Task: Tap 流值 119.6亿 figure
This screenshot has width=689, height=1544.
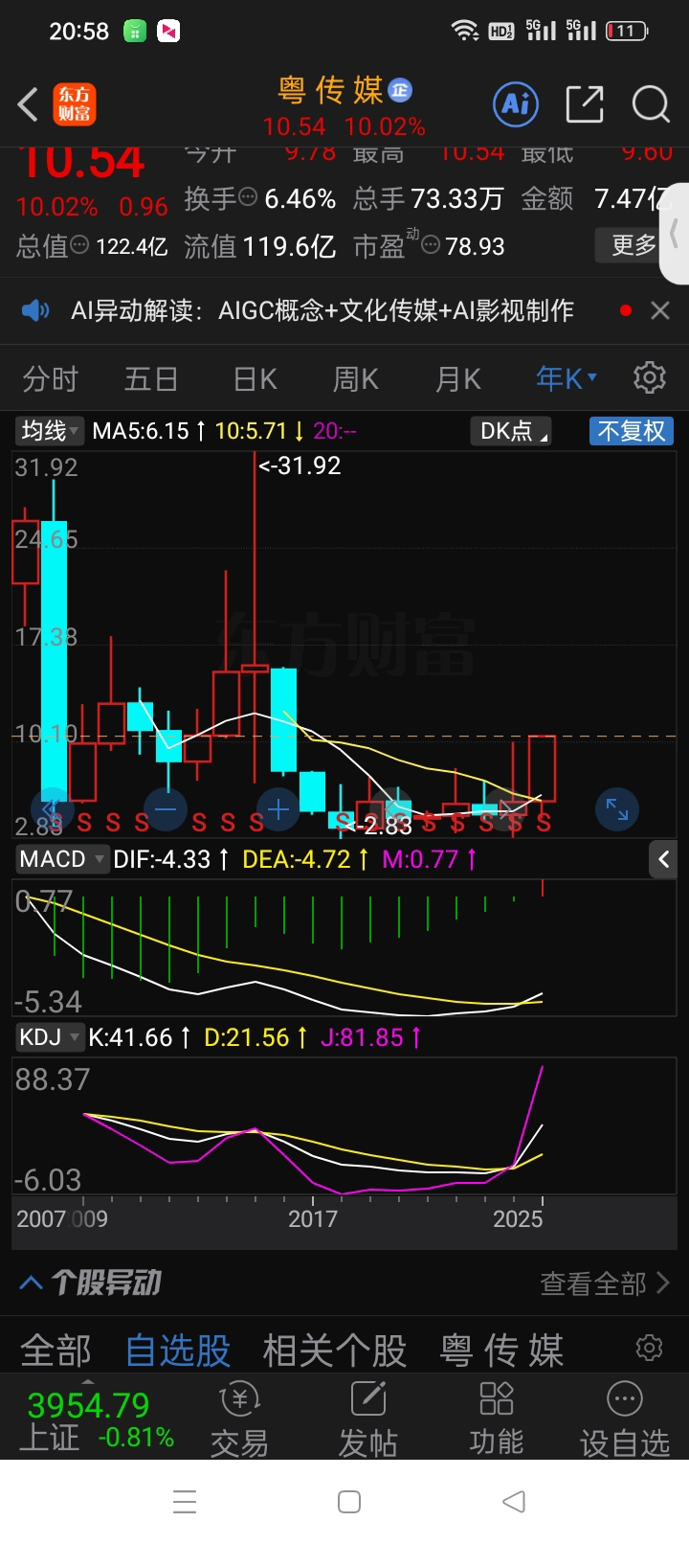Action: (x=260, y=246)
